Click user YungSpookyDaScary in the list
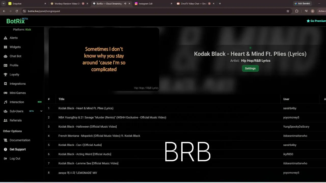The height and width of the screenshot is (183, 326). 296,127
